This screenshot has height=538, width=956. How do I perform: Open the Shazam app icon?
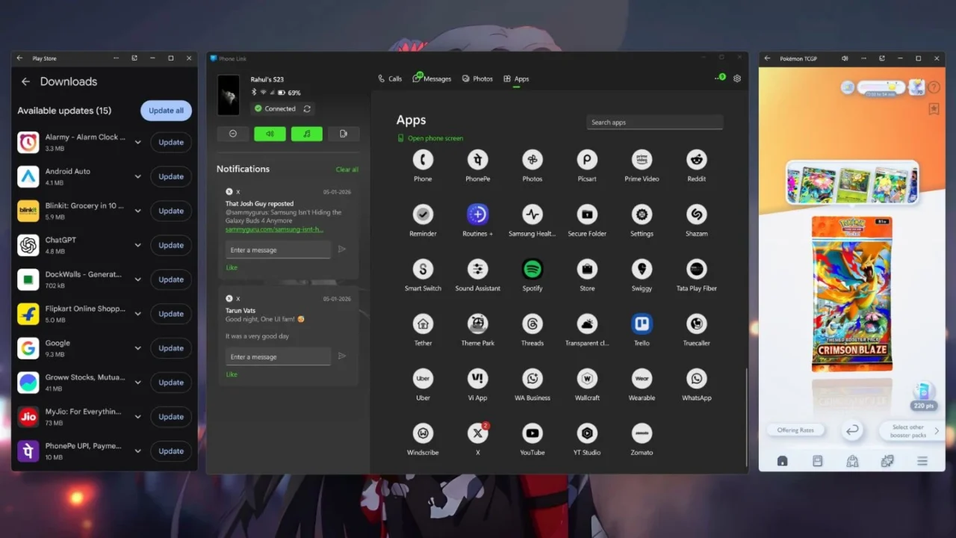click(x=696, y=214)
